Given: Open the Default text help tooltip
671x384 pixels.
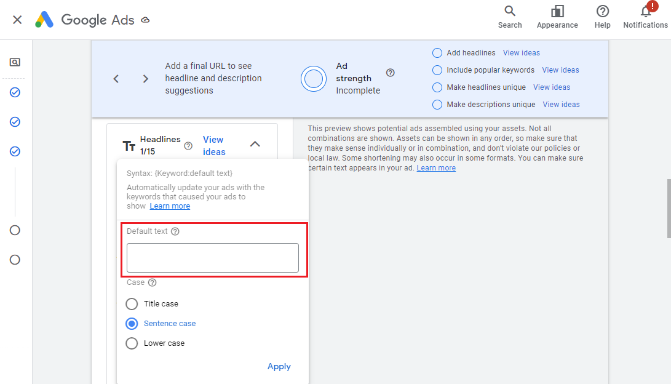Looking at the screenshot, I should (x=175, y=231).
